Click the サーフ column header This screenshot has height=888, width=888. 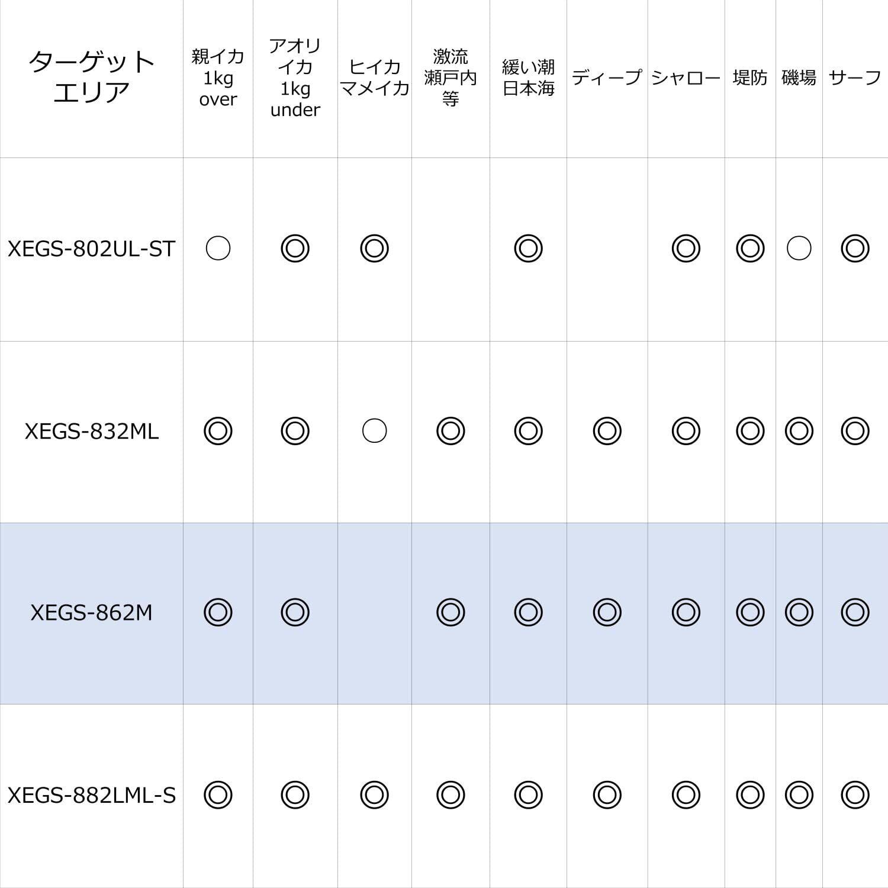[x=855, y=78]
